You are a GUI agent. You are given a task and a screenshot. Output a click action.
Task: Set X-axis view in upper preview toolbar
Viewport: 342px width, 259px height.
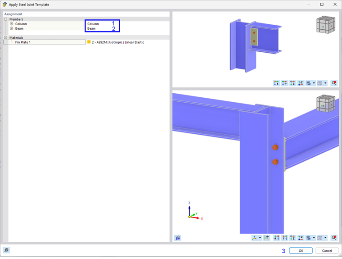[x=276, y=83]
